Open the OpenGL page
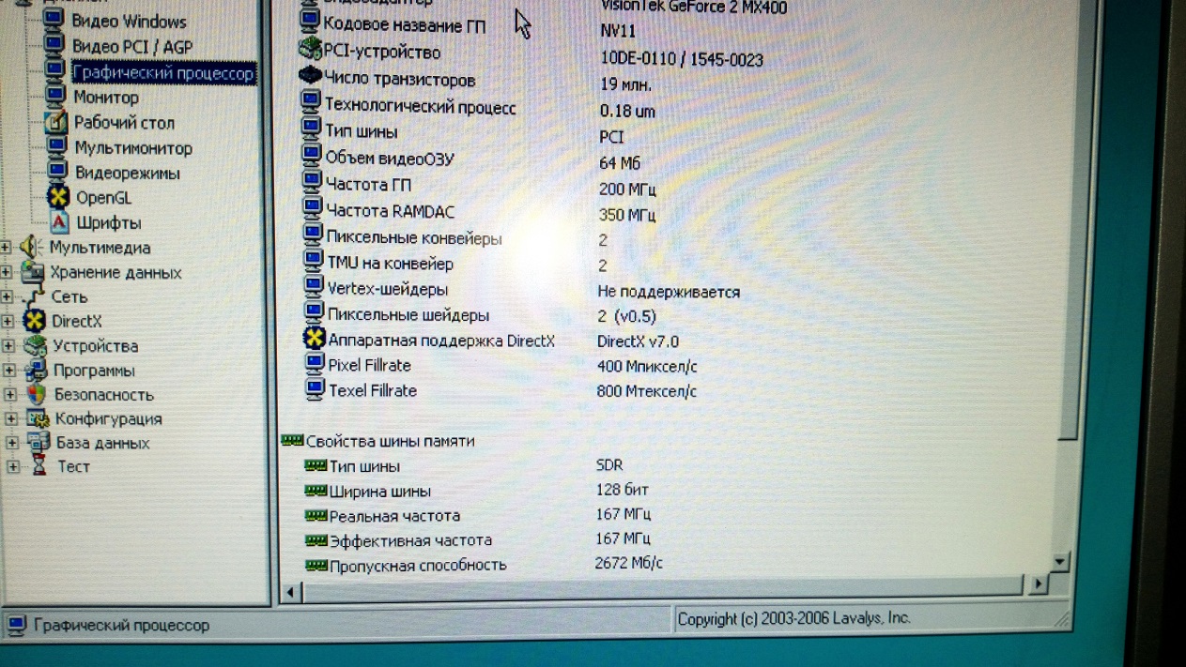The image size is (1186, 667). tap(104, 198)
